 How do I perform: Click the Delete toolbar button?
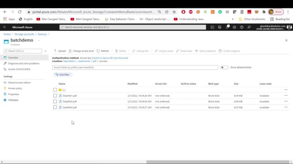coord(121,51)
